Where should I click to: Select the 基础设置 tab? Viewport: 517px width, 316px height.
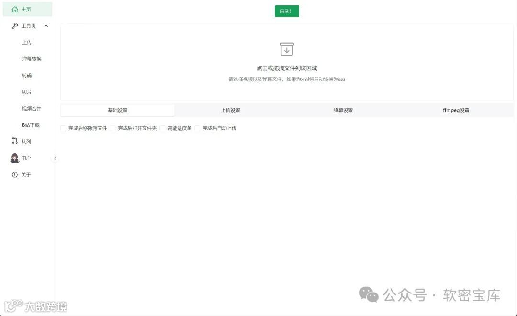[118, 110]
